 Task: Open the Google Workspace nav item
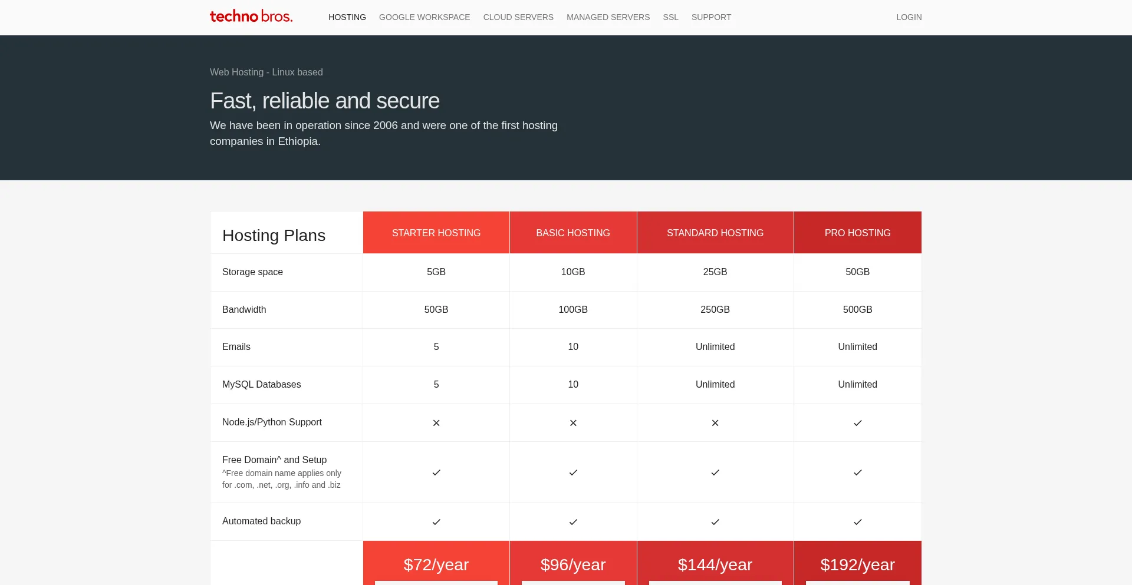click(424, 17)
